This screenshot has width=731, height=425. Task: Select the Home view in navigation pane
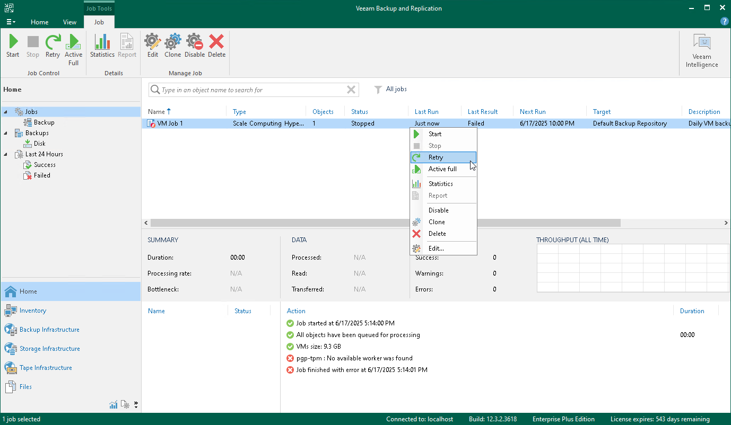(70, 291)
